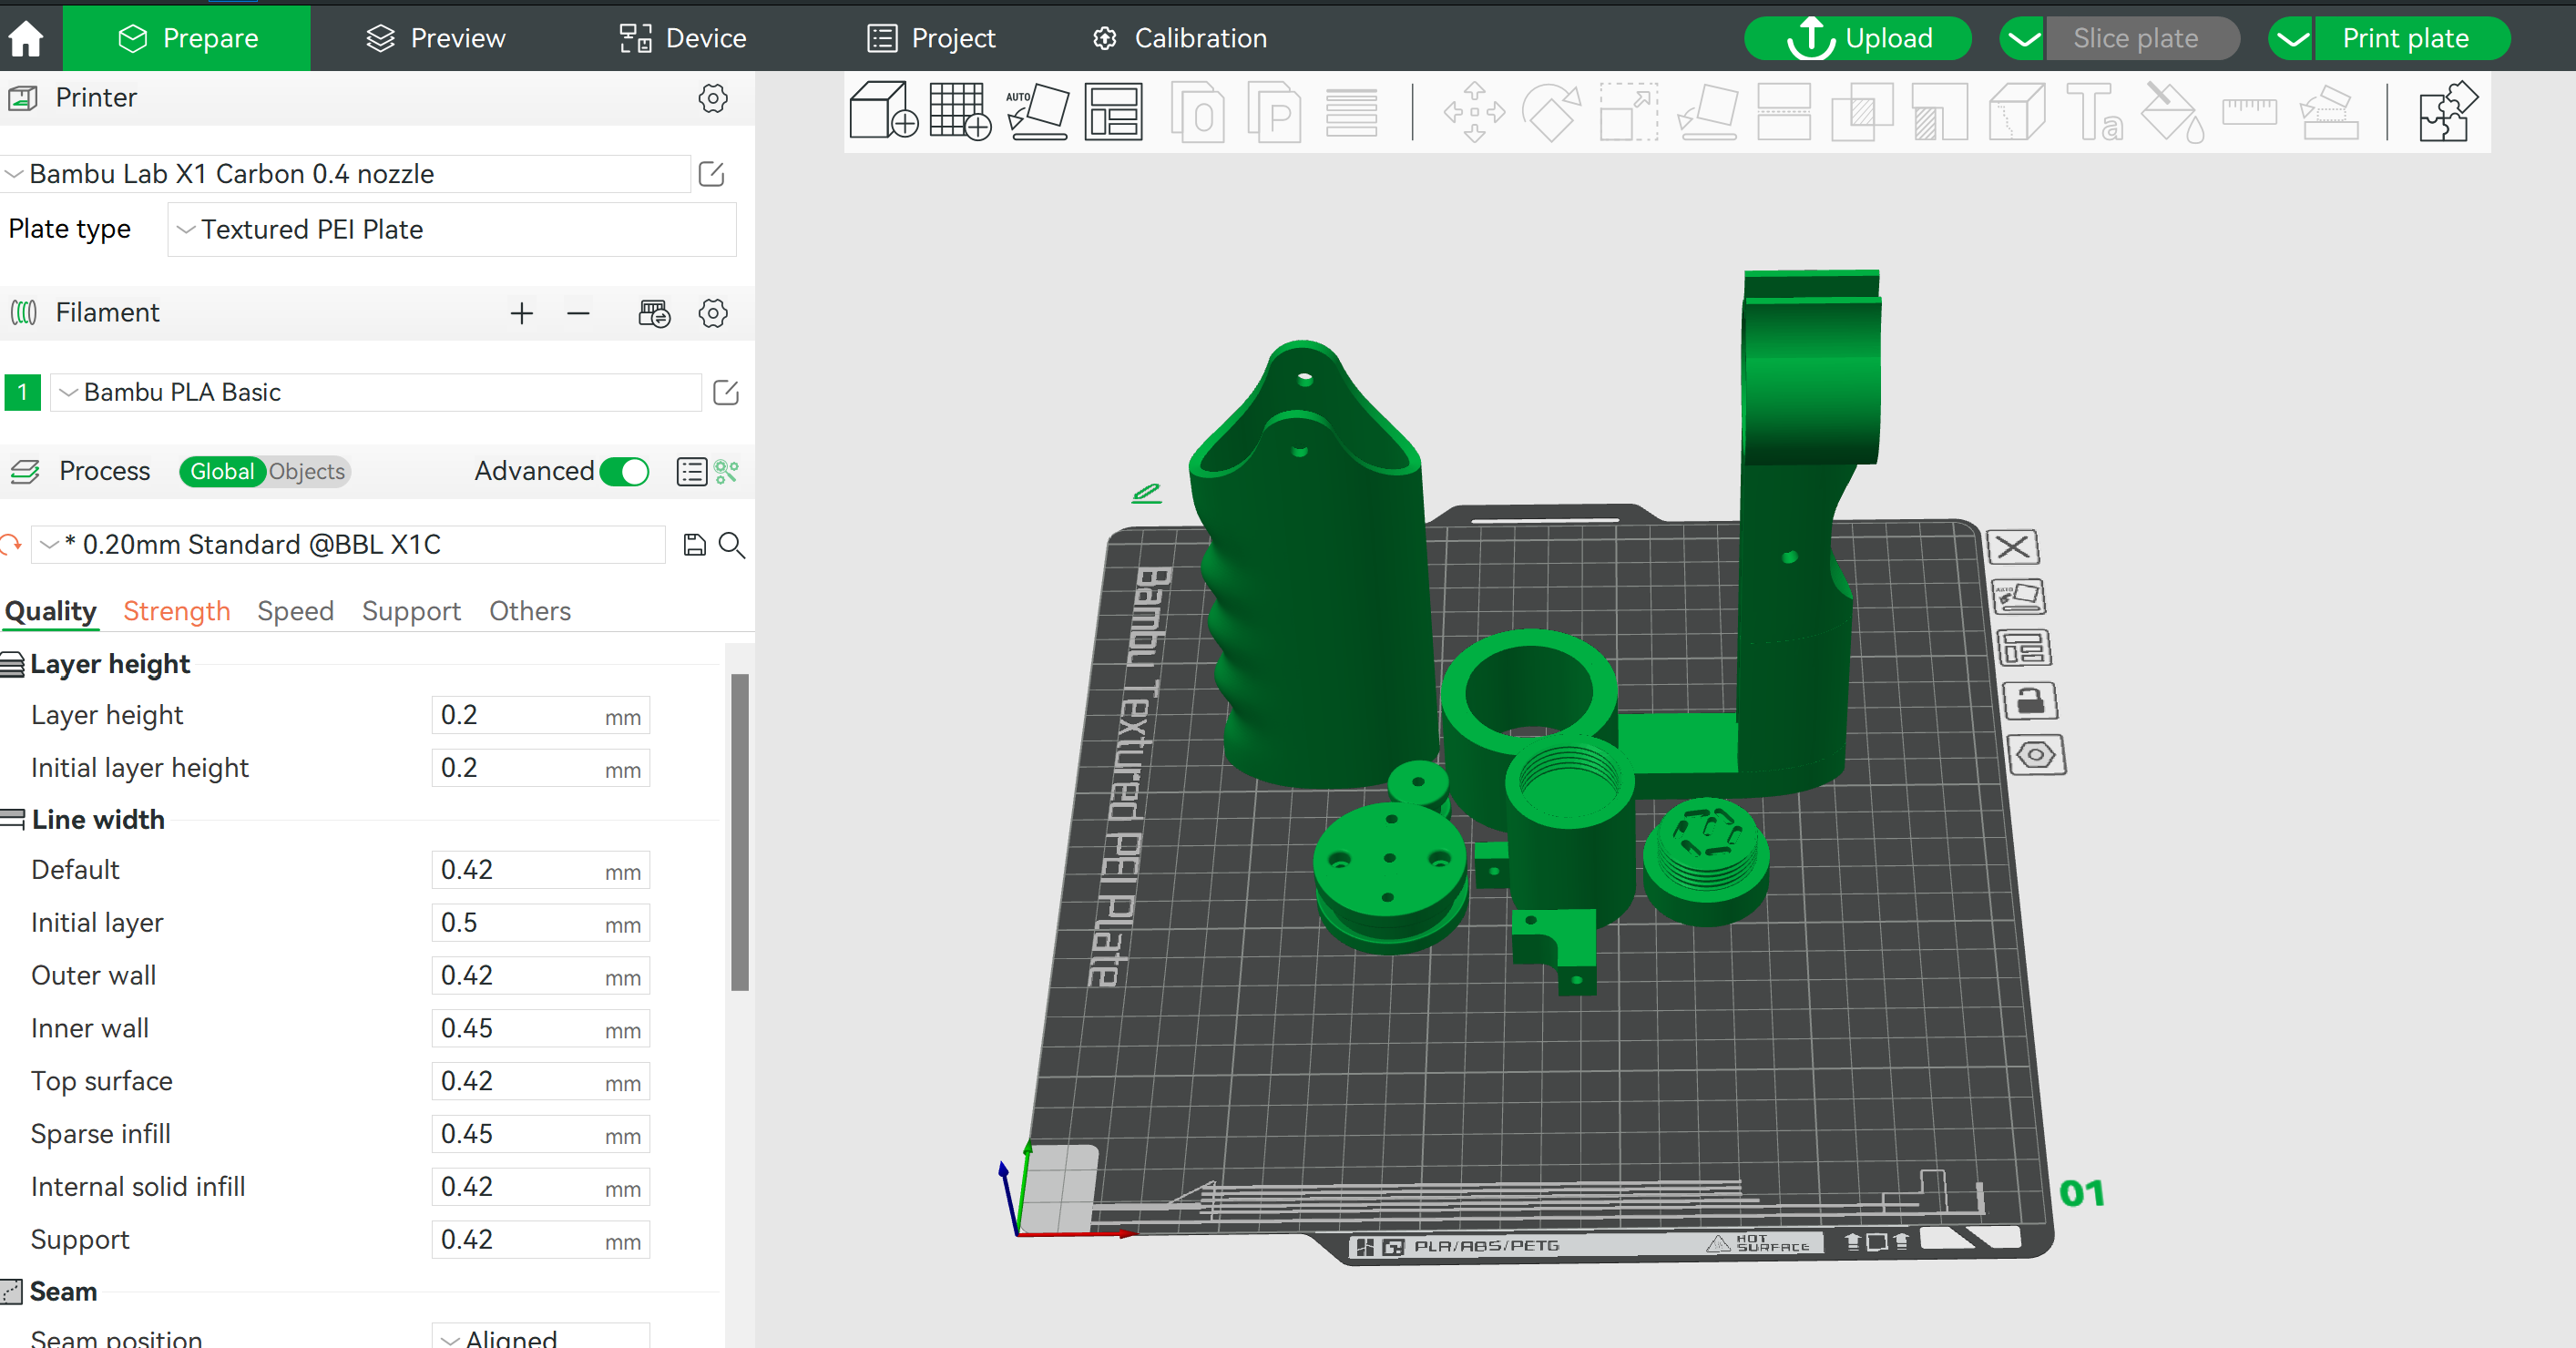The height and width of the screenshot is (1348, 2576).
Task: Save the process preset
Action: tap(694, 544)
